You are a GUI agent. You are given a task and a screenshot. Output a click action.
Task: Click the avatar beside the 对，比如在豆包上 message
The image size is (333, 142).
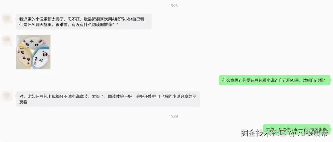coord(6,96)
